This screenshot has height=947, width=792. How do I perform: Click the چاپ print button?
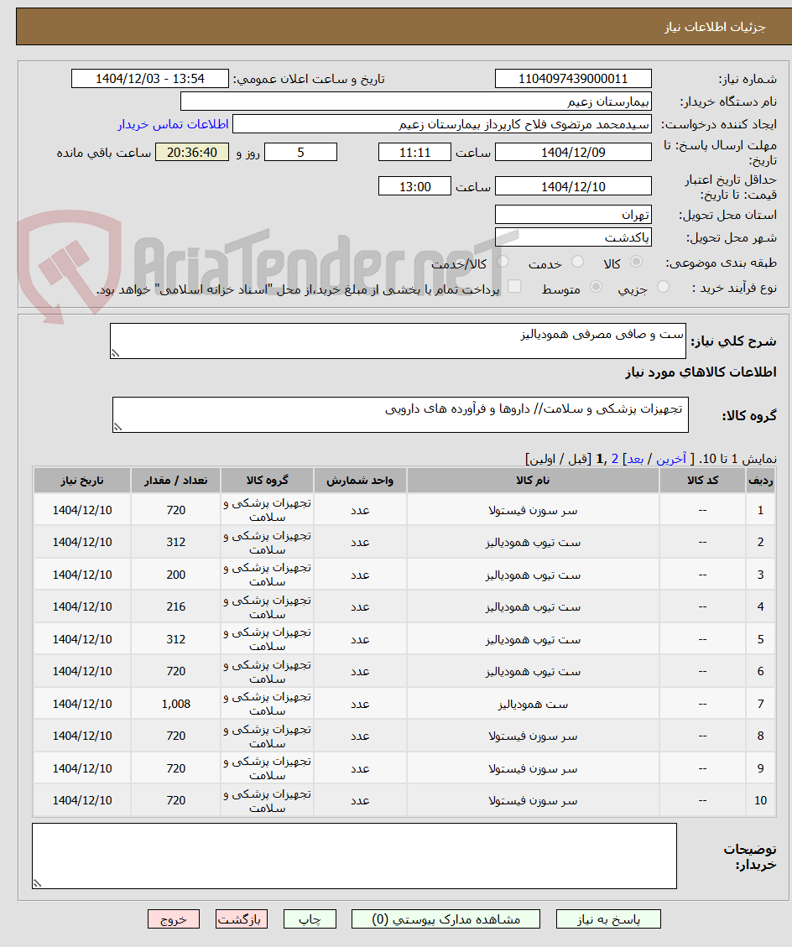[x=310, y=919]
